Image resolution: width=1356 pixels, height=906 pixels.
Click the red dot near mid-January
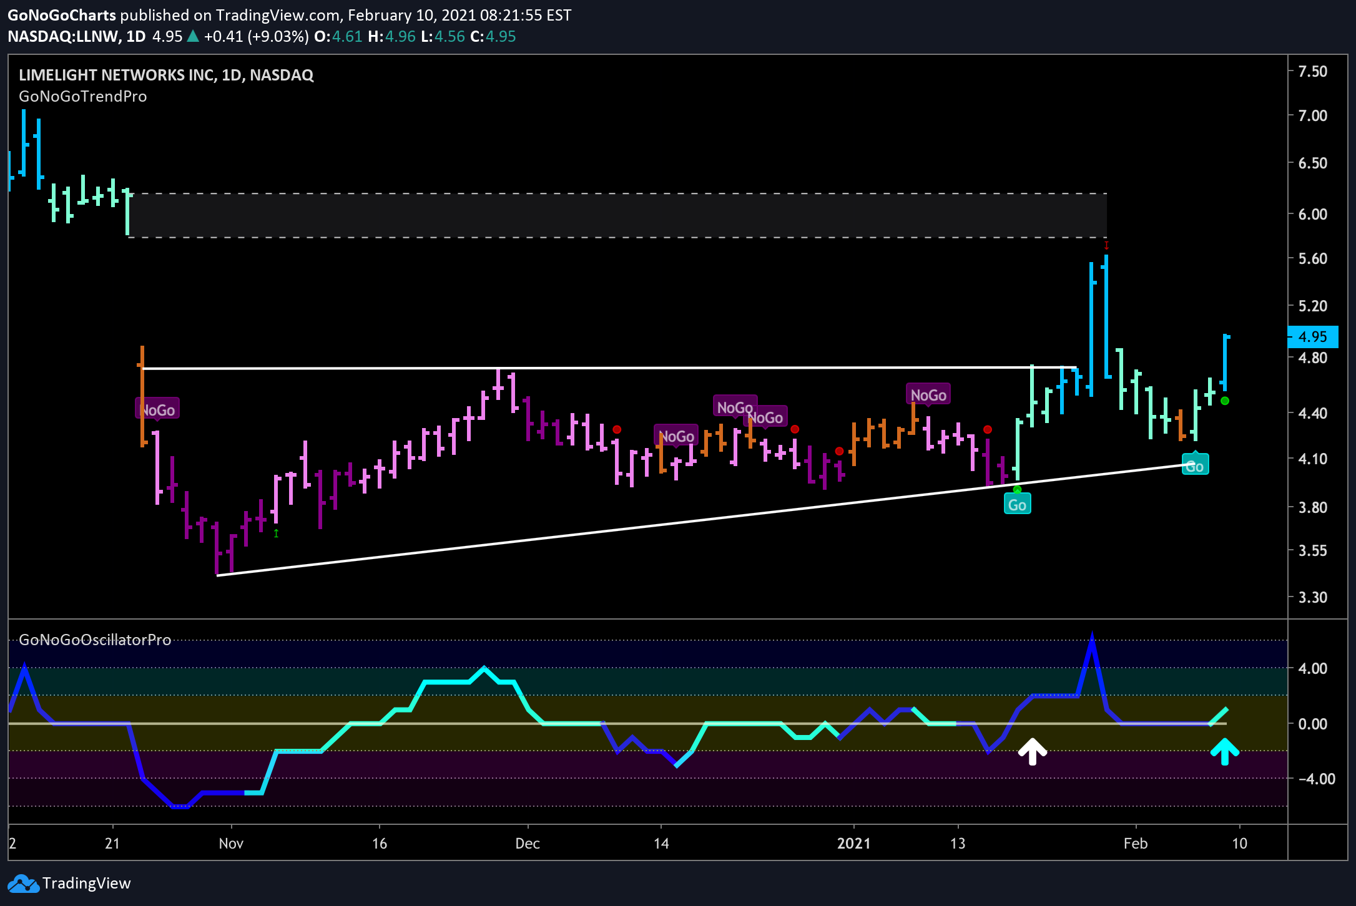pyautogui.click(x=988, y=429)
